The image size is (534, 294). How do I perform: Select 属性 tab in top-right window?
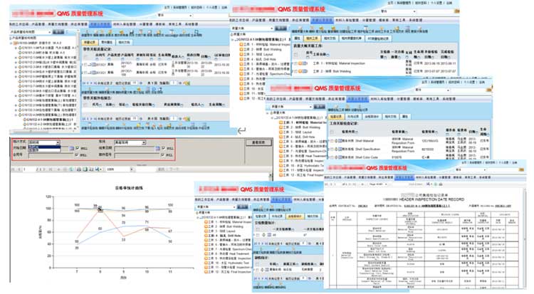point(297,38)
